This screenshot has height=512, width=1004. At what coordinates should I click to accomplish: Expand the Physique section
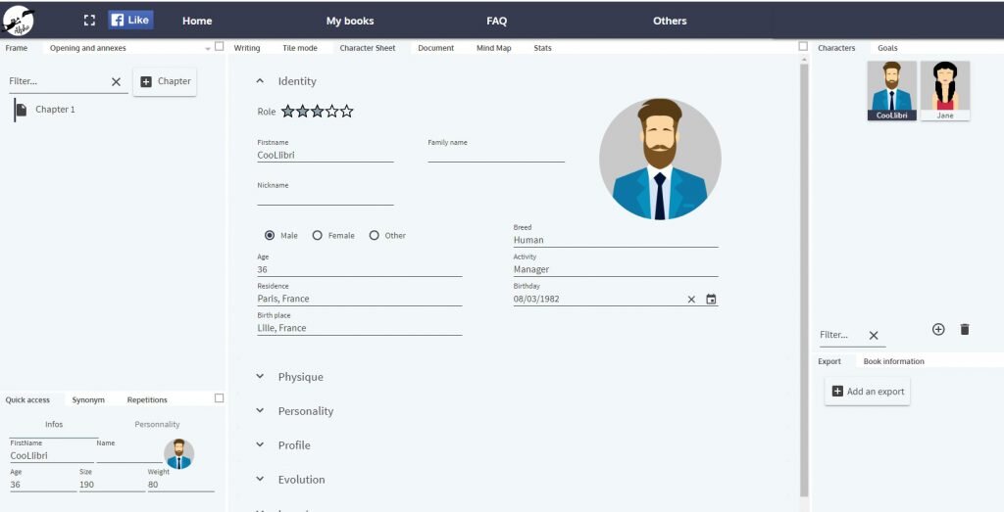(260, 377)
